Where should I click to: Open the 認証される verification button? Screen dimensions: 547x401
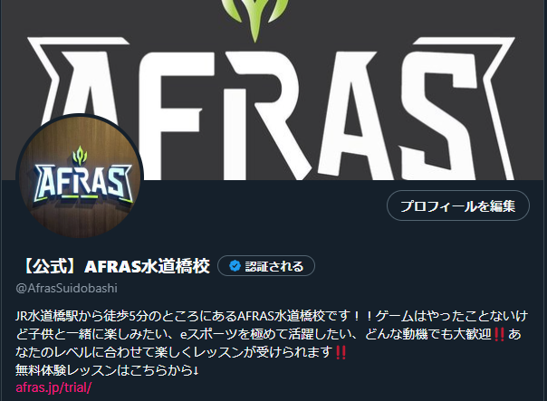(x=266, y=266)
